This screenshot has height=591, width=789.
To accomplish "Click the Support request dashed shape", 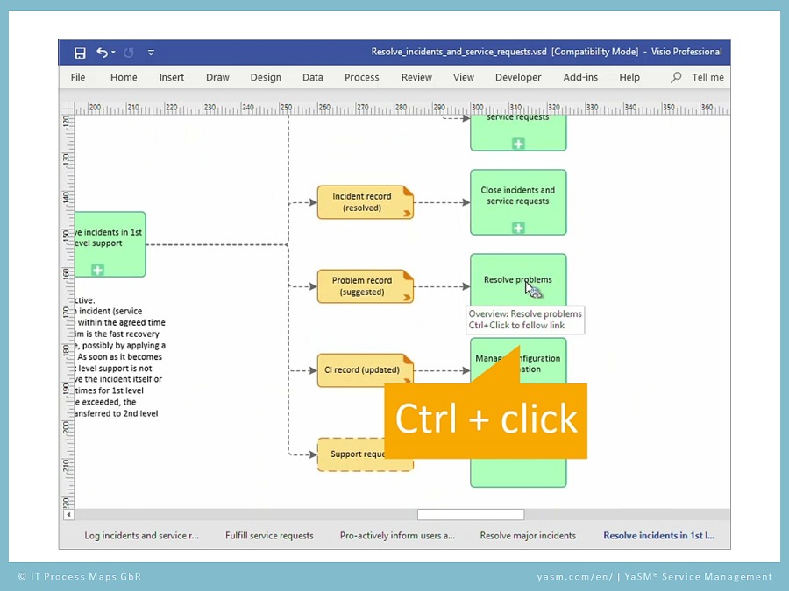I will [352, 454].
